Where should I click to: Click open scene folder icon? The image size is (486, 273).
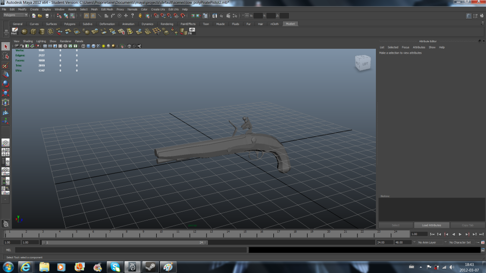40,16
